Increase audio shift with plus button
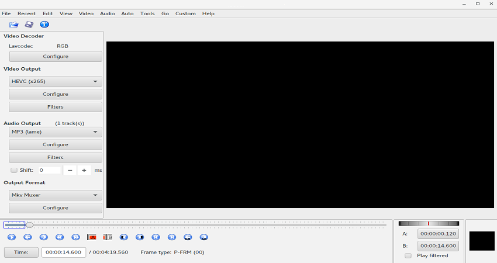 coord(84,170)
